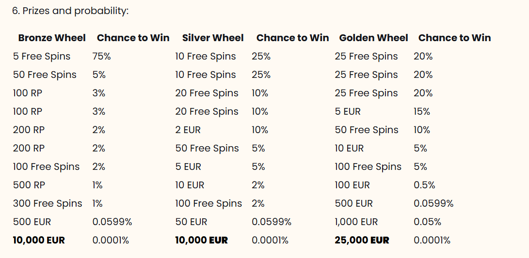Click the 5 Free Spins prize
Screen dimensions: 529x258
pyautogui.click(x=42, y=56)
